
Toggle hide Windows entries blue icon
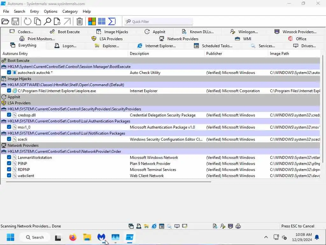click(x=102, y=21)
